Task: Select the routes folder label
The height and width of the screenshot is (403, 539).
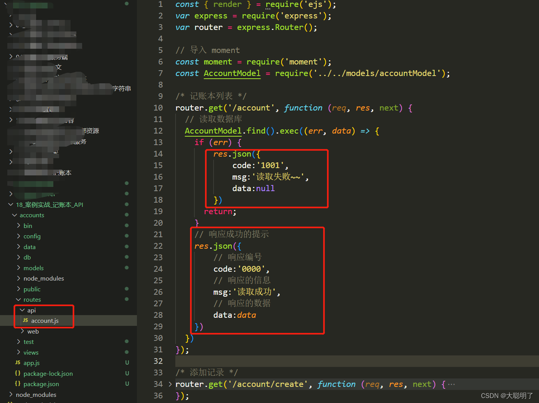Action: pyautogui.click(x=32, y=299)
